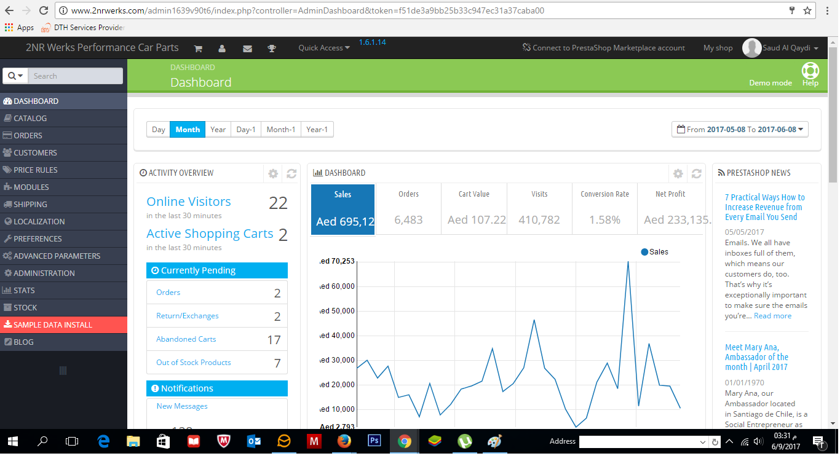Screen dimensions: 840x472
Task: Open the Price Rules sidebar menu
Action: [x=63, y=170]
